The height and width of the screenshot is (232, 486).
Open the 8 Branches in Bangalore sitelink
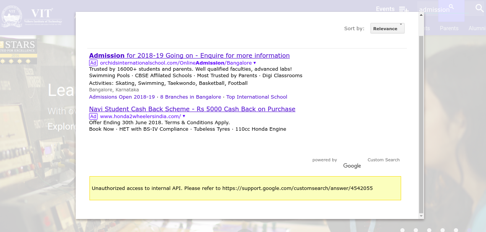(x=190, y=97)
